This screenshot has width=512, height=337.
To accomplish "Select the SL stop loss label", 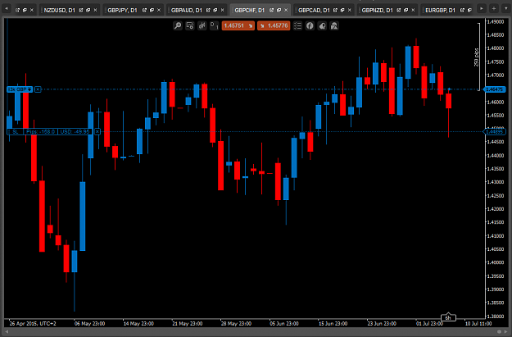I will coord(15,132).
